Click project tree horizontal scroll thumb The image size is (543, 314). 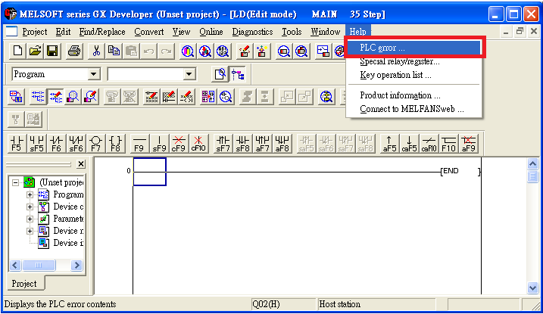pos(39,266)
